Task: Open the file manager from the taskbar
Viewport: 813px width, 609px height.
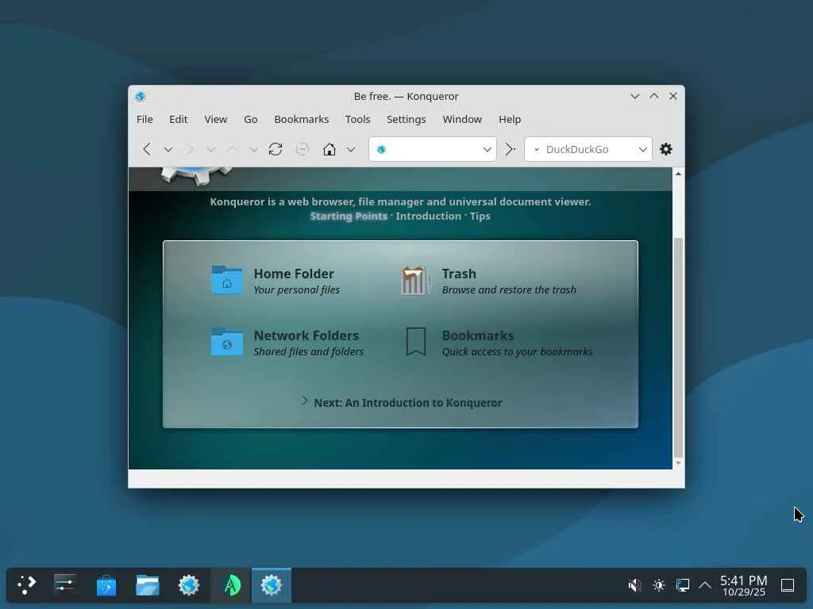Action: pos(148,585)
